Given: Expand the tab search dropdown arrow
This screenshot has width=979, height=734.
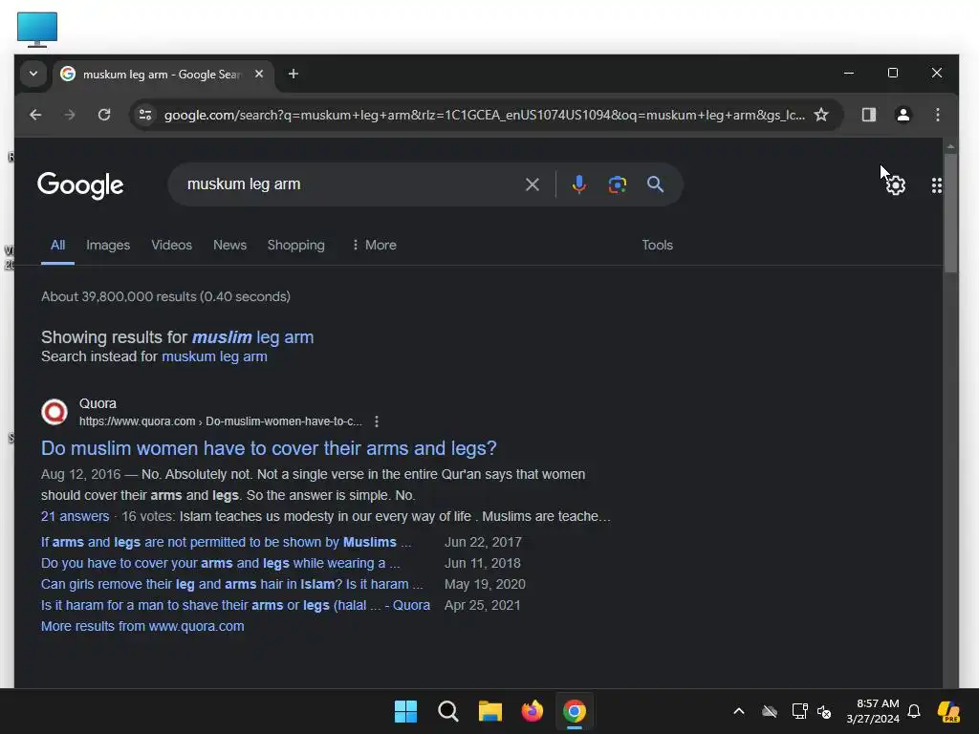Looking at the screenshot, I should [33, 74].
